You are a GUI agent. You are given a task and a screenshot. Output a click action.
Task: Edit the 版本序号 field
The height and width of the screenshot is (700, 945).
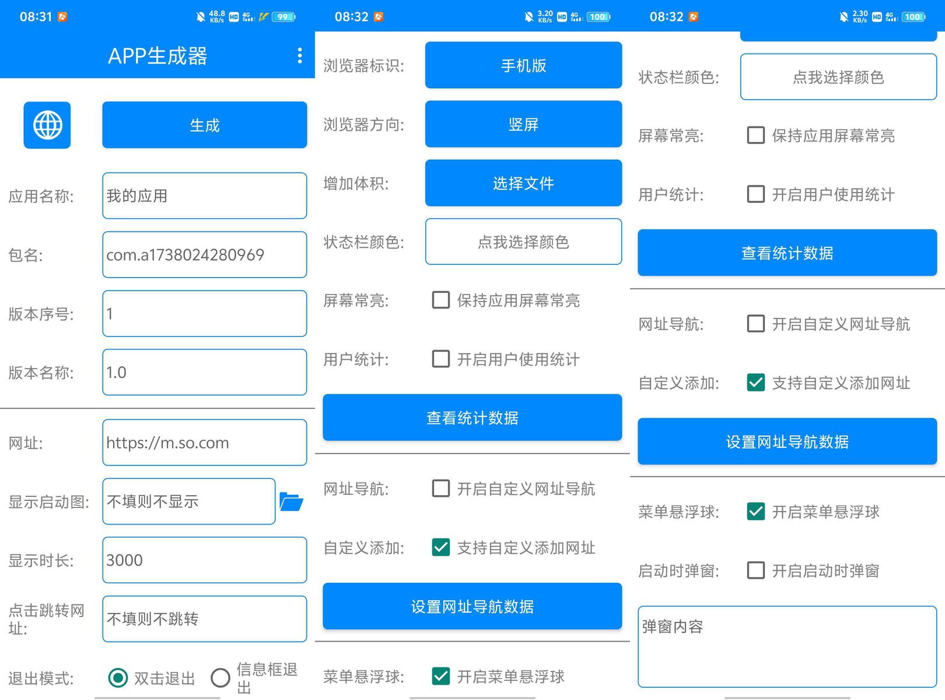pos(205,313)
